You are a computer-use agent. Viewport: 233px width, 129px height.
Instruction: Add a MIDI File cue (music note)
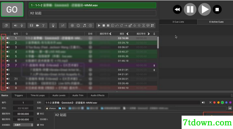(84, 26)
